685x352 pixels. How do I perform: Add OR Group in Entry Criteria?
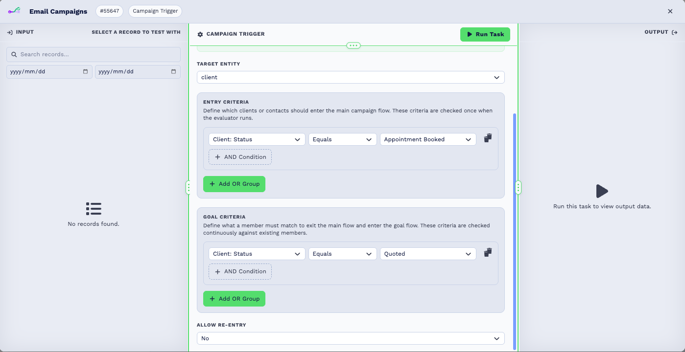click(234, 184)
